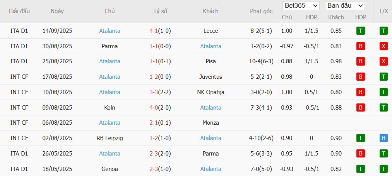Click the T/X column header
Viewport: 392px width, 176px height.
coord(383,11)
